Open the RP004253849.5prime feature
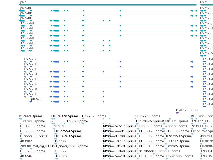213x160 pixels. (x=107, y=154)
